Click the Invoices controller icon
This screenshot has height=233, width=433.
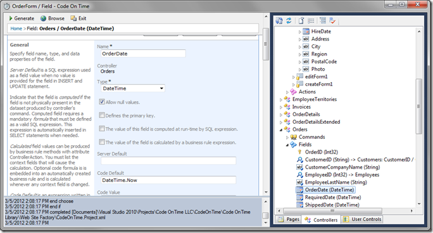[x=287, y=107]
